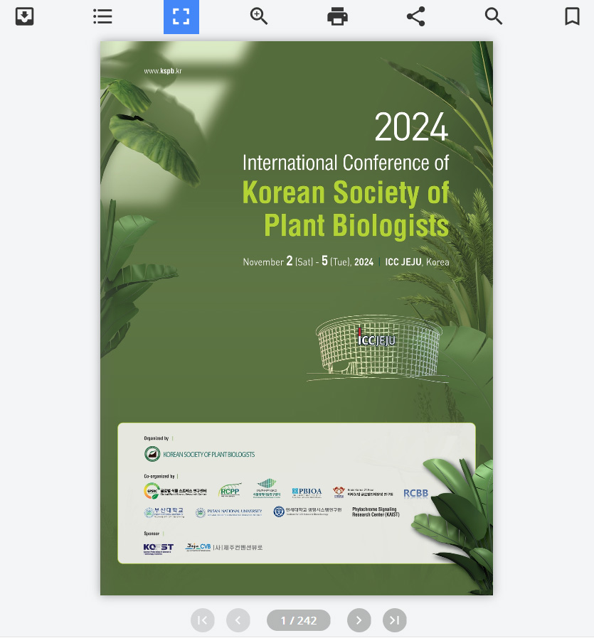The height and width of the screenshot is (638, 594).
Task: Click the RCBB logo
Action: 415,493
